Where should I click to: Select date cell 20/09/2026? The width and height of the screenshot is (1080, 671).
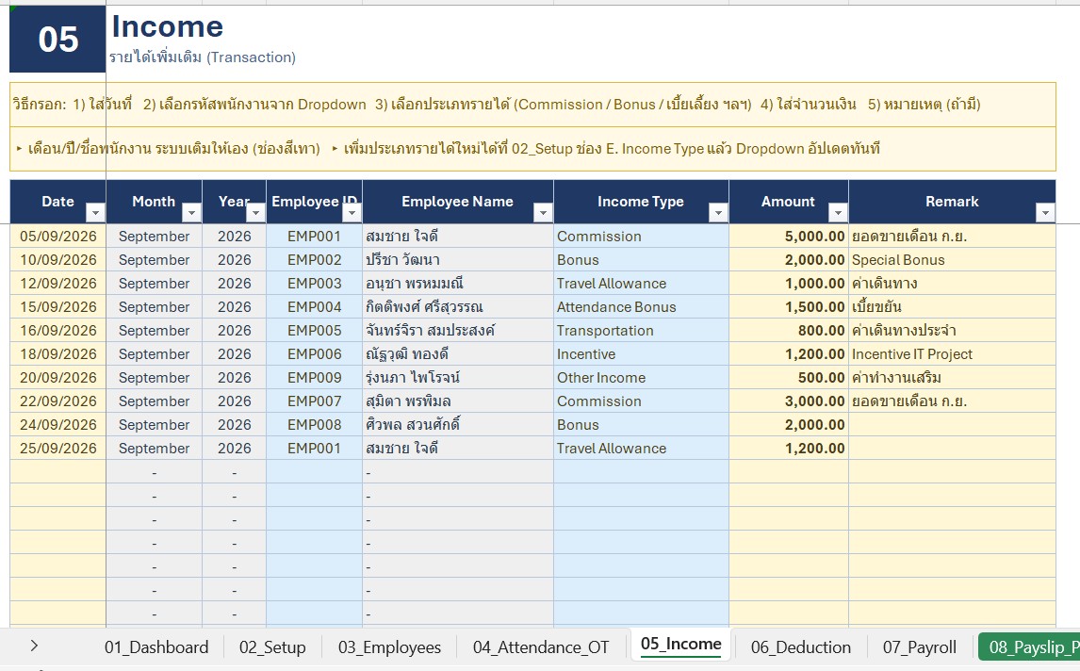(57, 378)
